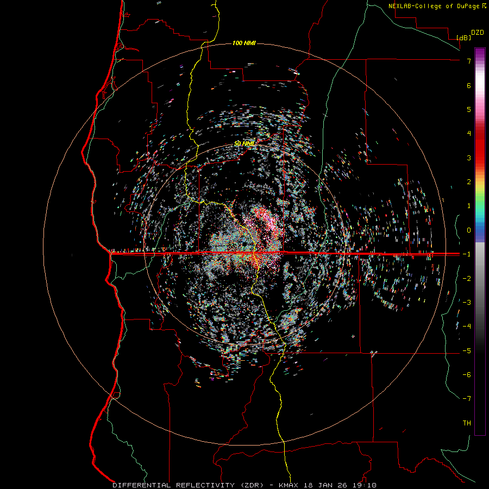Click the -2 value on the color scale
This screenshot has width=489, height=489.
pos(467,279)
